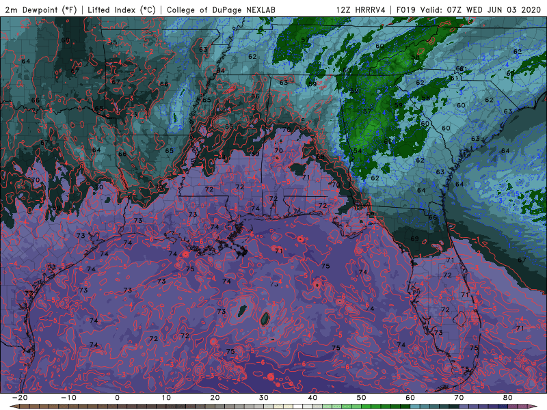Click the -10 label on the color scale
The height and width of the screenshot is (410, 547).
click(x=69, y=398)
